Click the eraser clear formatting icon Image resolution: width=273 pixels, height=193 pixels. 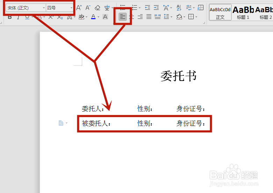tap(97, 8)
